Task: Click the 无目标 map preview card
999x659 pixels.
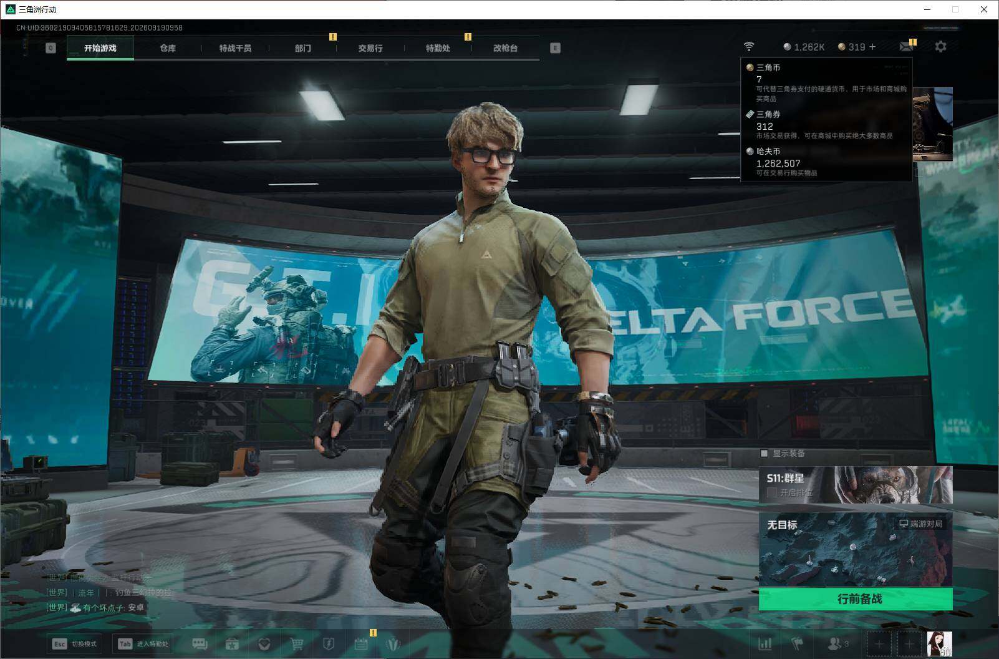Action: (x=856, y=550)
